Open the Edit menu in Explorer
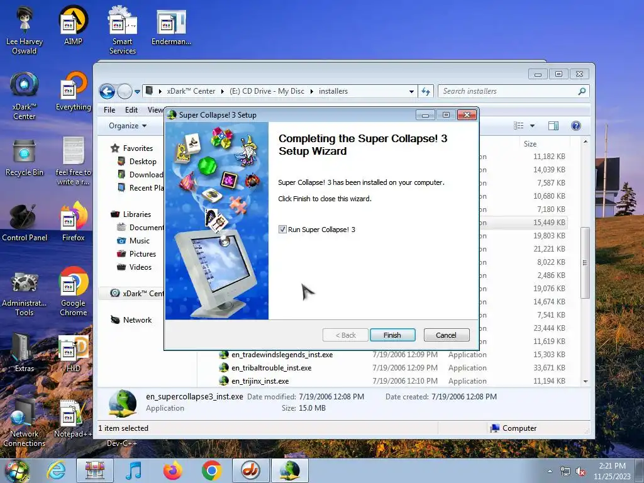Viewport: 644px width, 483px height. [x=131, y=110]
